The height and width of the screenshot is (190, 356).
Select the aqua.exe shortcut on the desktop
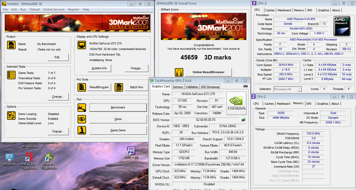click(x=49, y=161)
